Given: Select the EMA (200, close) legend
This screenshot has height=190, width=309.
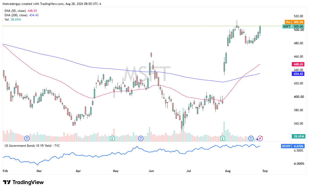Looking at the screenshot, I should pos(22,15).
